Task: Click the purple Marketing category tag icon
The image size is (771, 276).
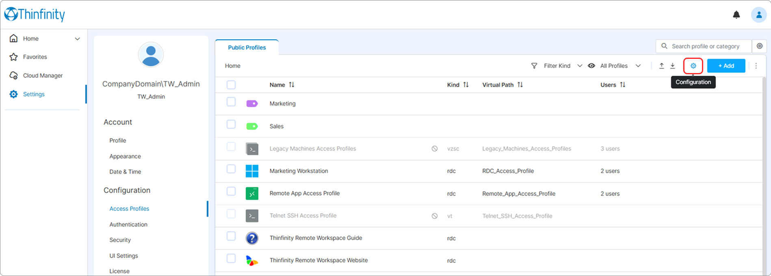Action: tap(252, 103)
